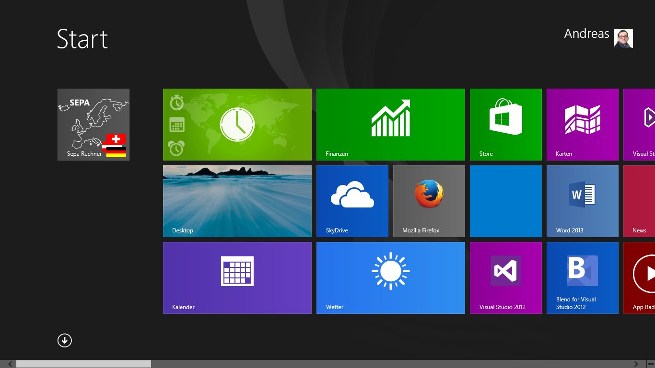Open the App Radio tile
The height and width of the screenshot is (368, 655).
tap(639, 278)
